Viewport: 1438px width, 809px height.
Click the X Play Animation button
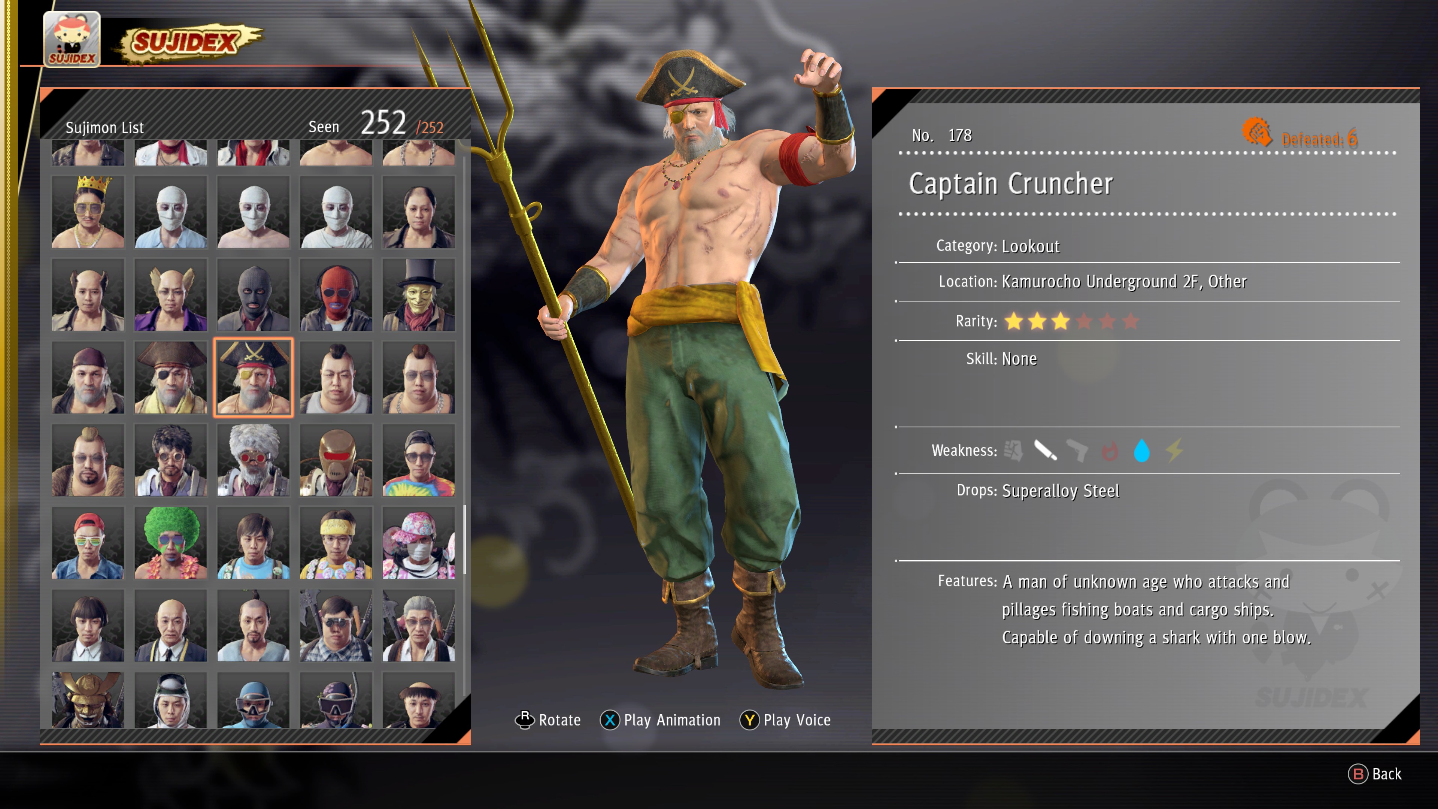coord(660,720)
